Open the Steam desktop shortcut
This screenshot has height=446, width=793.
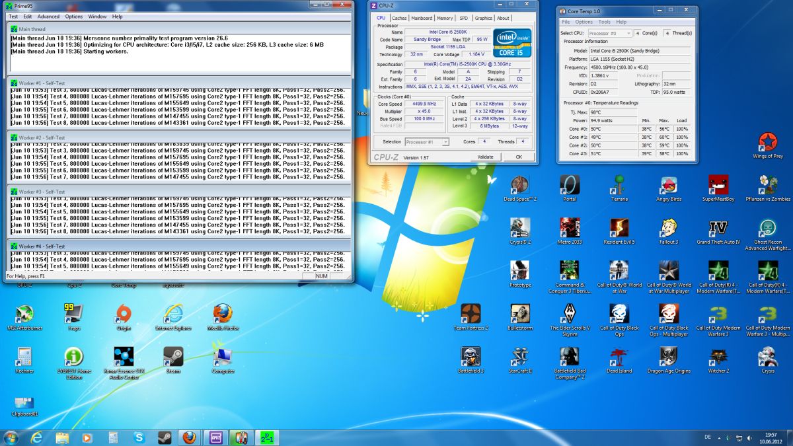point(173,360)
